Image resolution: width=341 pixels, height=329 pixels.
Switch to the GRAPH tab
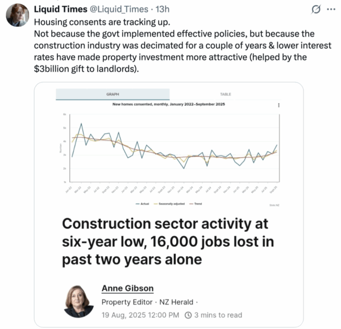[x=113, y=94]
